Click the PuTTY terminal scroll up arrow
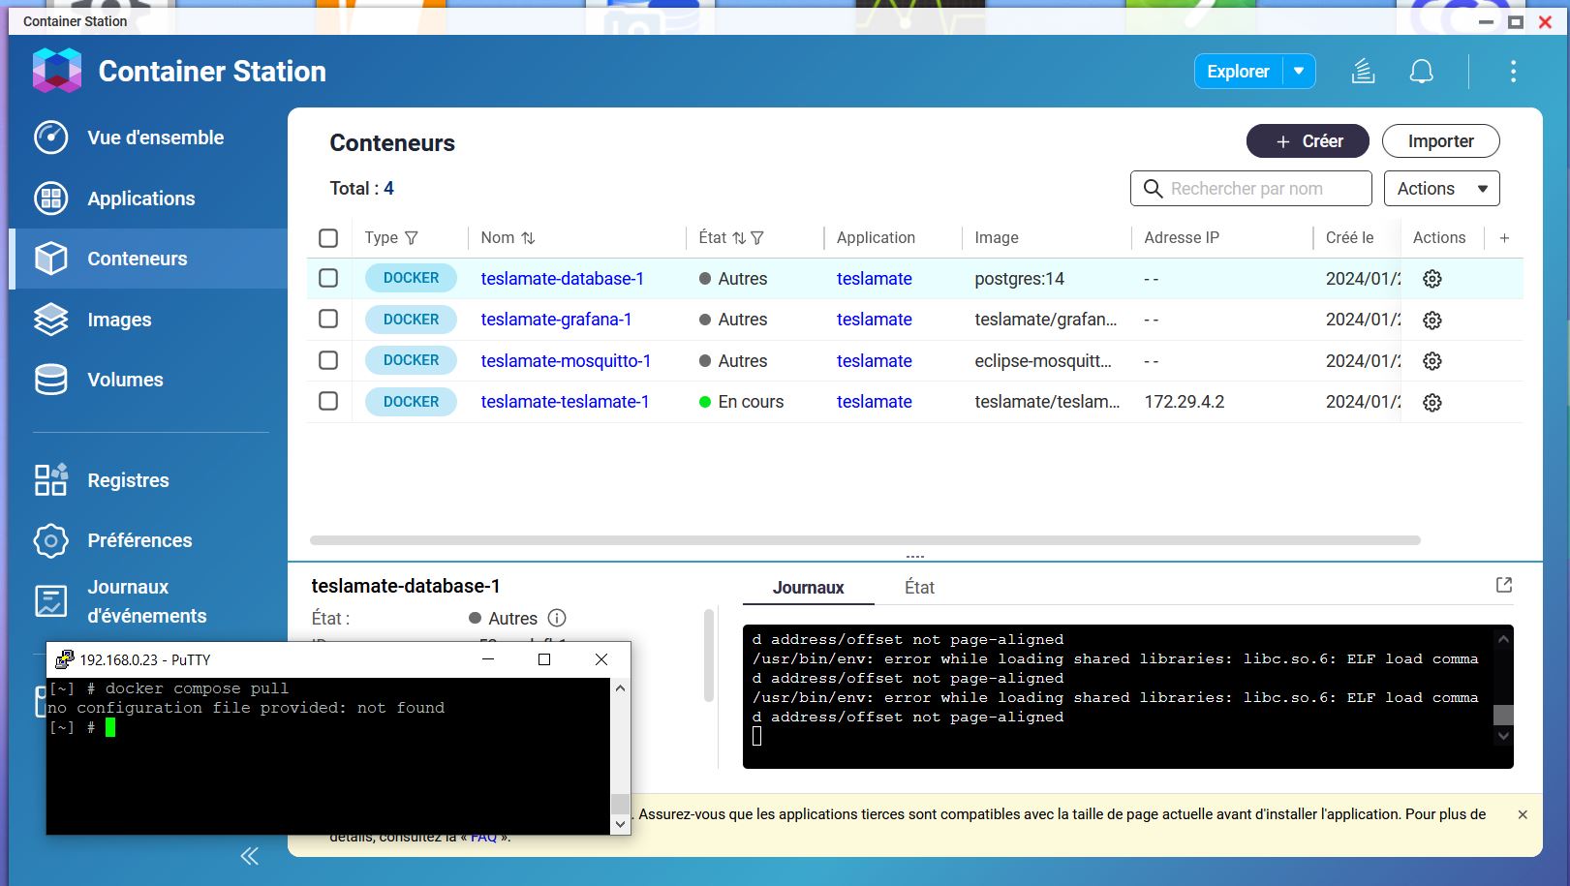The height and width of the screenshot is (886, 1570). coord(621,687)
